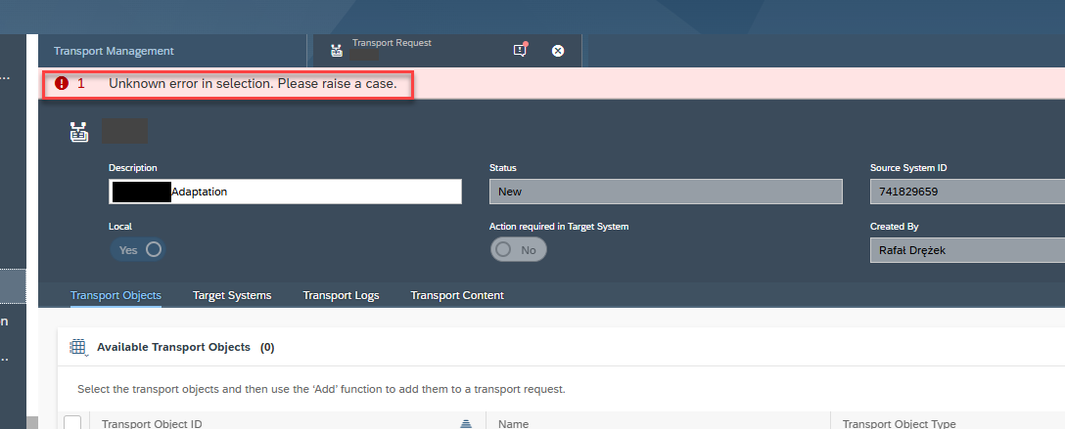Toggle Action required in Target System switch
The image size is (1065, 429).
518,250
